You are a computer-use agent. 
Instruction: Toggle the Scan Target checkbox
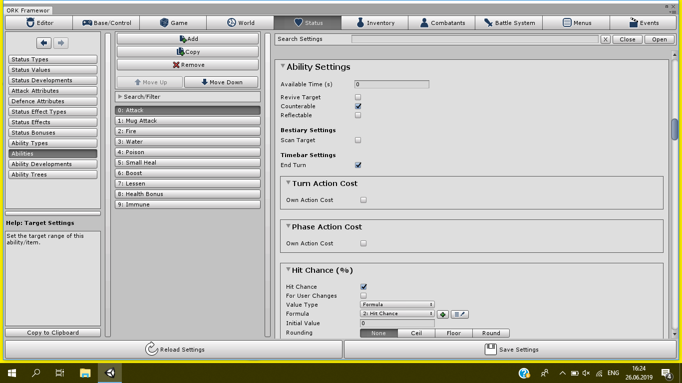357,140
